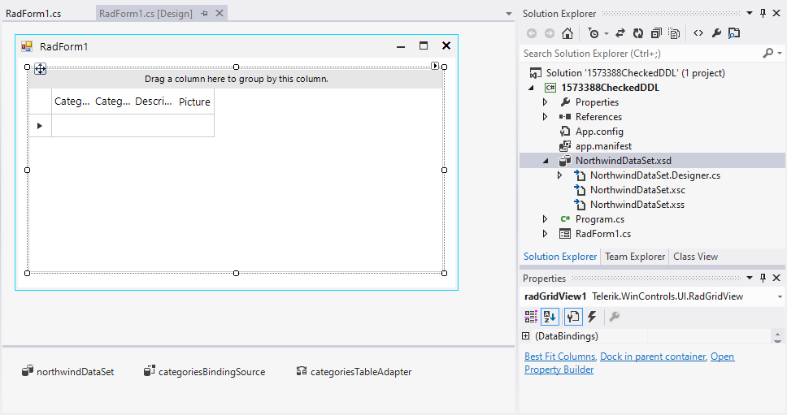The image size is (787, 415).
Task: Select RadForm1.cs [Design] tab
Action: 146,14
